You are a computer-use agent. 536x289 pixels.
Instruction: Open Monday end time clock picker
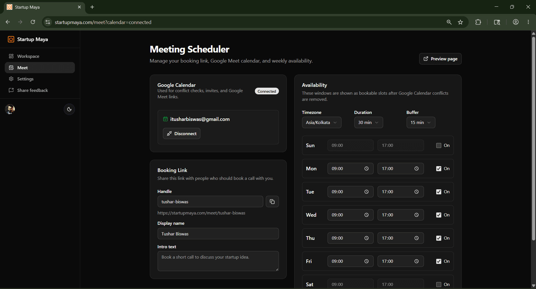pos(416,169)
